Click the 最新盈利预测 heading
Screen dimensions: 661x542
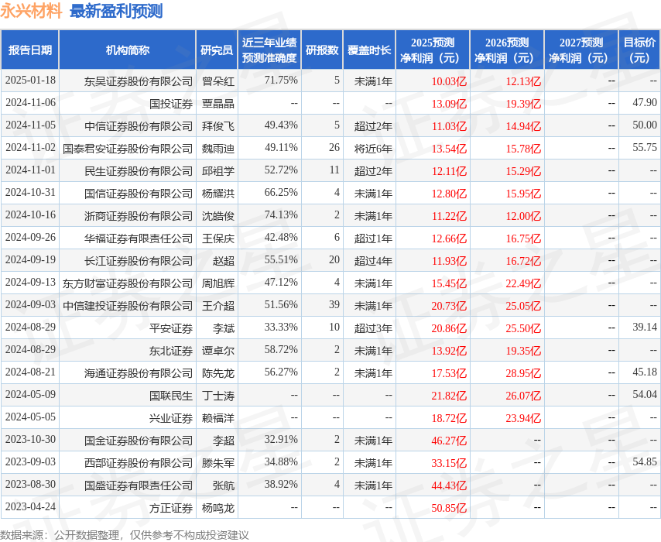click(x=116, y=11)
